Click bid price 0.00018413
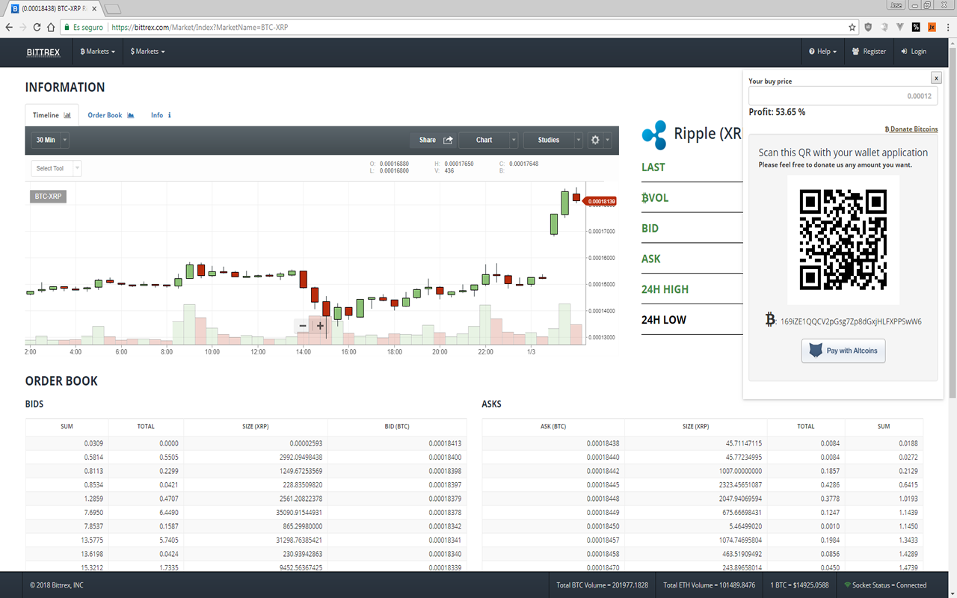 444,444
